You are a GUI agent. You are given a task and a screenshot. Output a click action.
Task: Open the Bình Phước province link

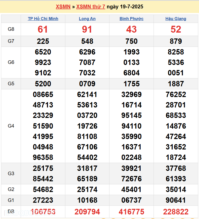point(131,19)
